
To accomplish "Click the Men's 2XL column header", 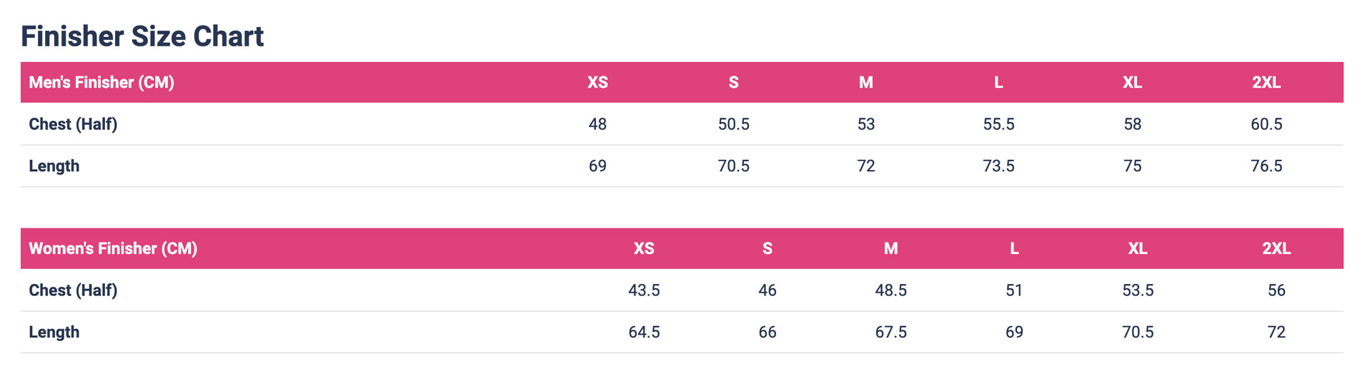I will pos(1266,82).
